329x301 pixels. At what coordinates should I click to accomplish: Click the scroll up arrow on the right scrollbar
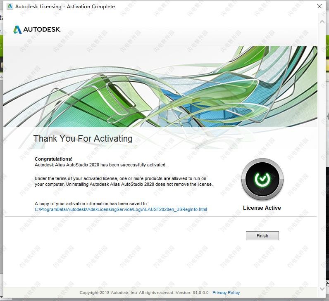pos(322,22)
